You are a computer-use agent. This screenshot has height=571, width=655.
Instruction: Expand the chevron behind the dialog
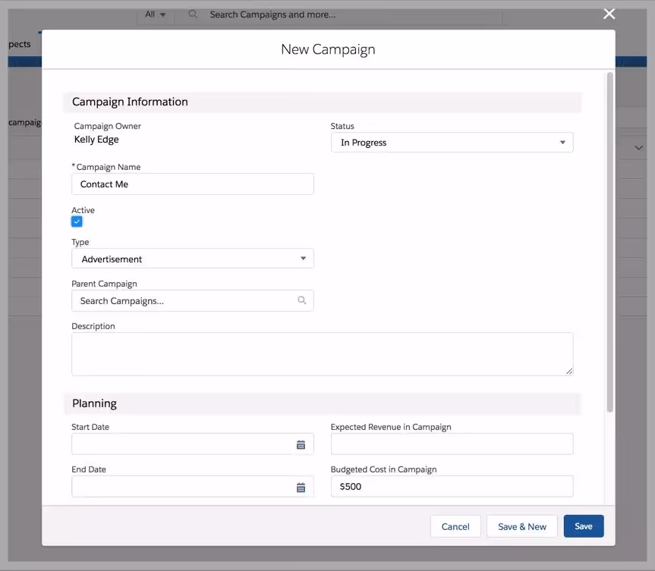639,148
